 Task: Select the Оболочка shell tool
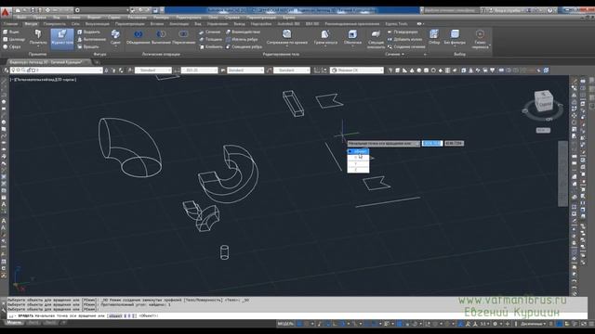pyautogui.click(x=352, y=37)
